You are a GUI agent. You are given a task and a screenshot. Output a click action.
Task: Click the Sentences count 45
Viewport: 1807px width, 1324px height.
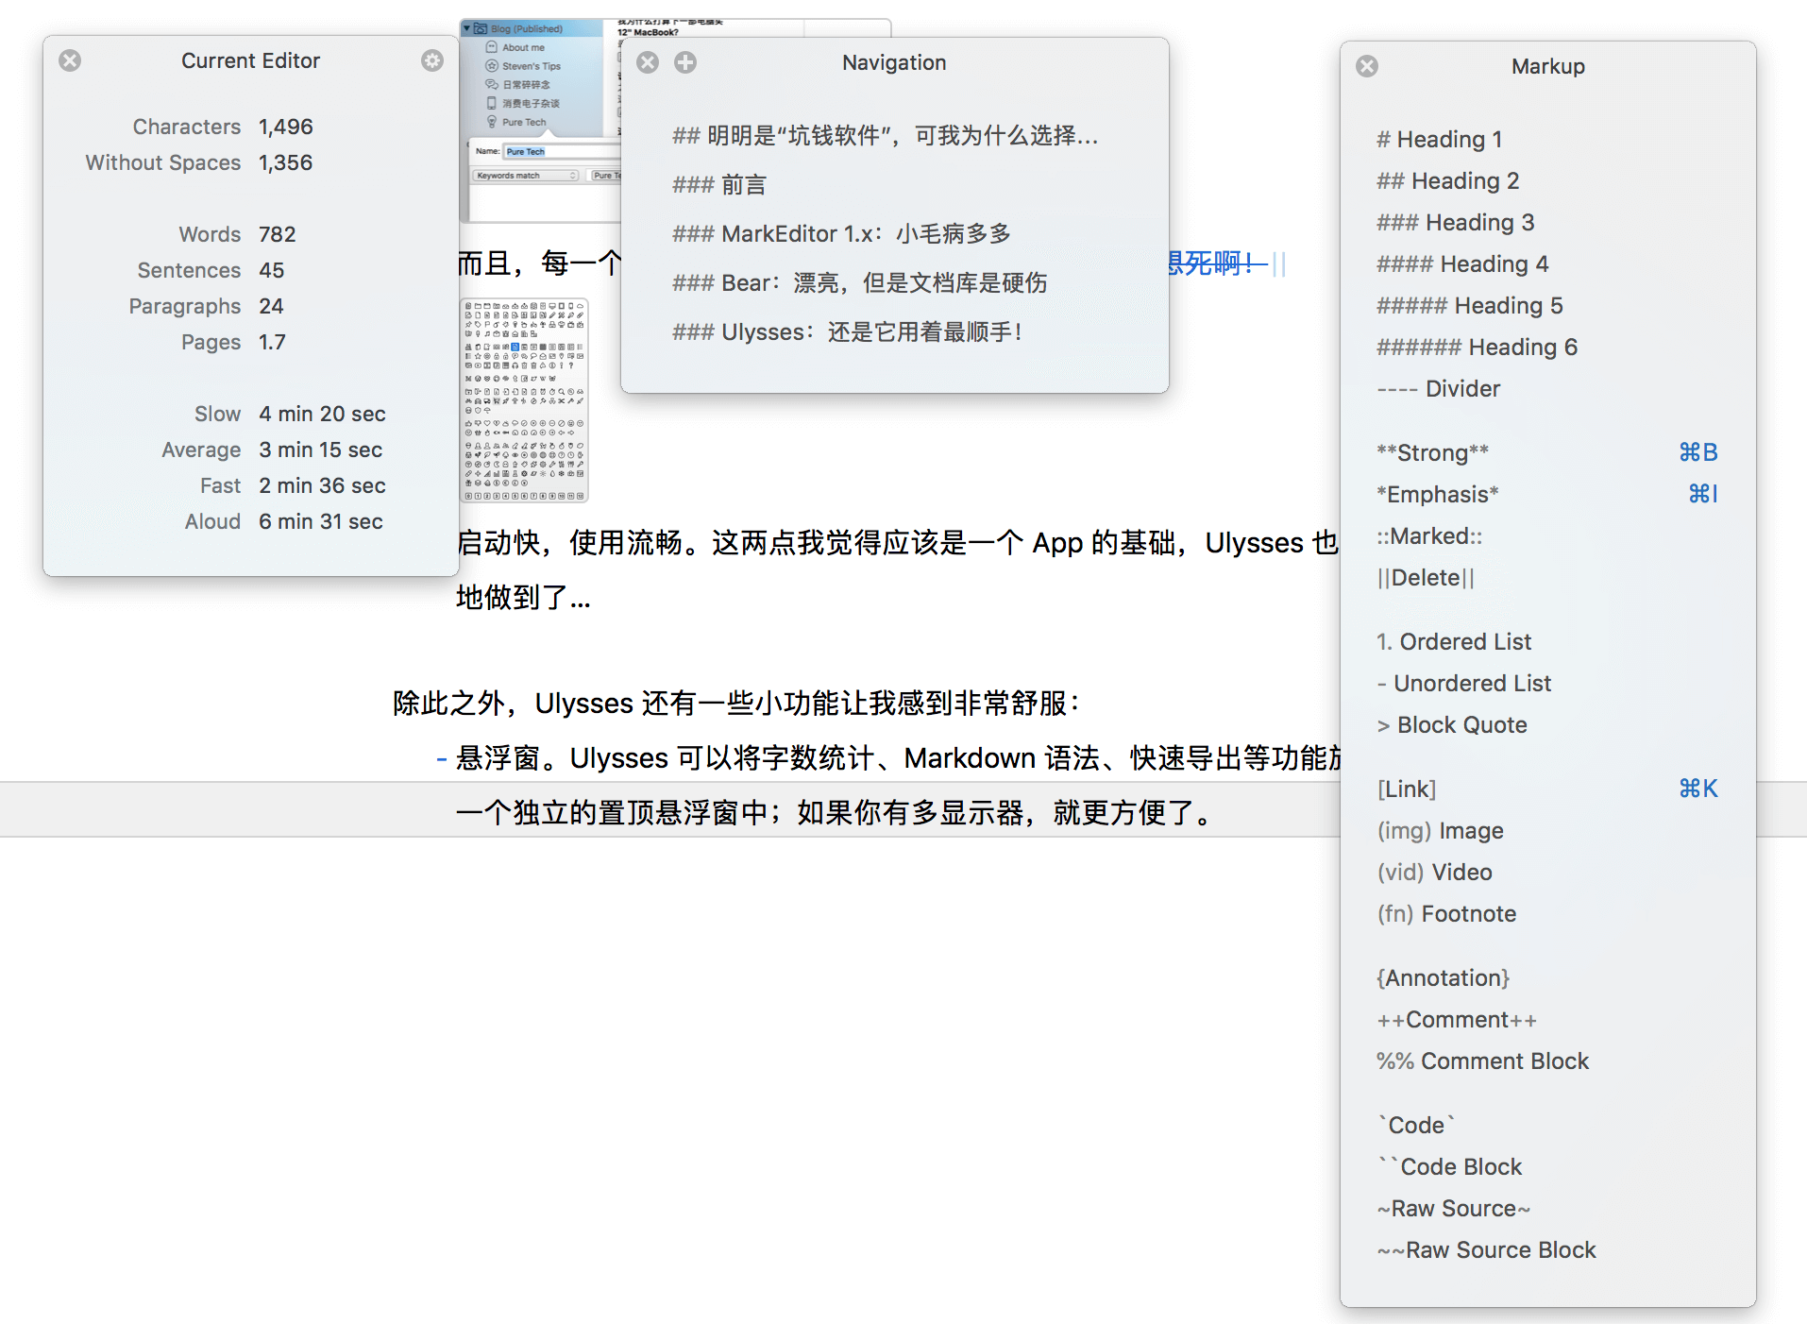[272, 270]
